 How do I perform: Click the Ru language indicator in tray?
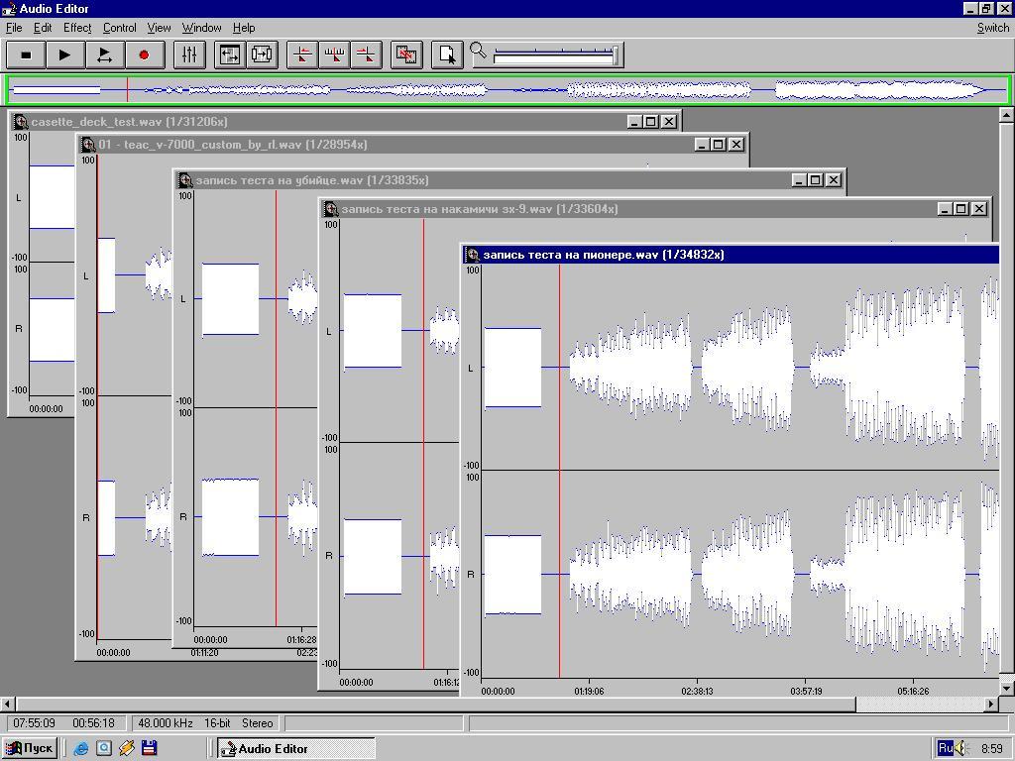(x=945, y=748)
